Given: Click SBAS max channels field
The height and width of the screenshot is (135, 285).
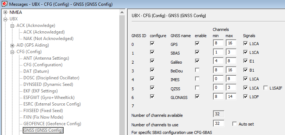Looking at the screenshot, I should pyautogui.click(x=231, y=52).
